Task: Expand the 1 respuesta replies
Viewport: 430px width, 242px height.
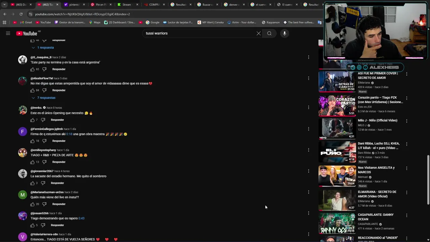Action: tap(43, 48)
